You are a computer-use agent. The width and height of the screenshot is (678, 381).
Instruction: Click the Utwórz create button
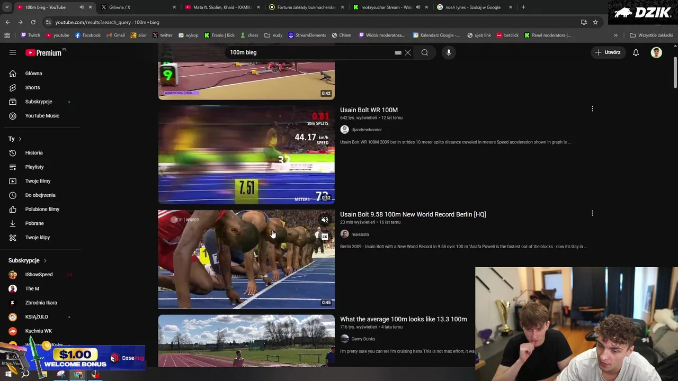pyautogui.click(x=608, y=52)
